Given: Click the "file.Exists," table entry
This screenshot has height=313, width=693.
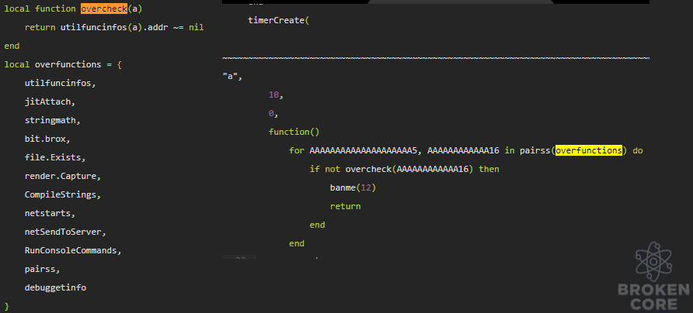Looking at the screenshot, I should 55,157.
